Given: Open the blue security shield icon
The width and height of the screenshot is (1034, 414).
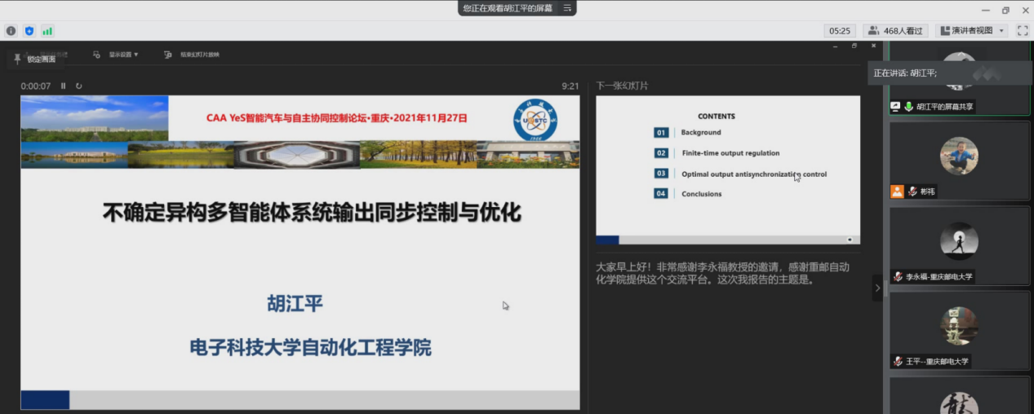Looking at the screenshot, I should [29, 31].
